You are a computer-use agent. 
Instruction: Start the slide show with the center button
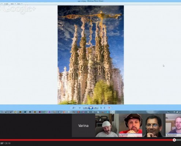[91, 108]
